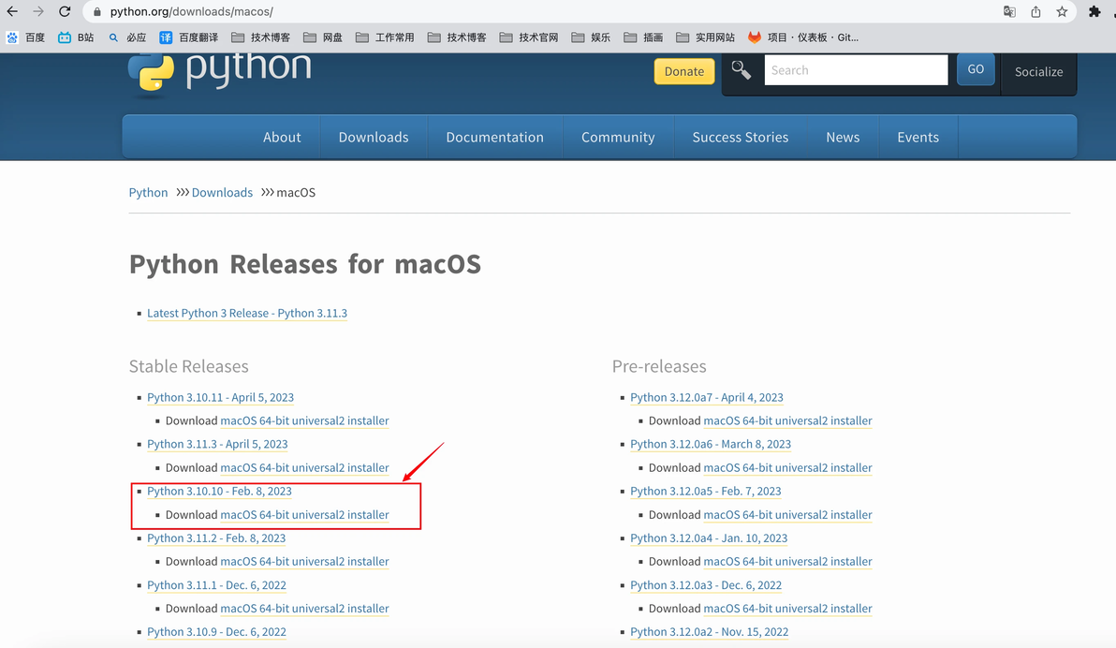The width and height of the screenshot is (1116, 648).
Task: Open Python 3.12.0a7 - April 4, 2023 link
Action: 707,397
